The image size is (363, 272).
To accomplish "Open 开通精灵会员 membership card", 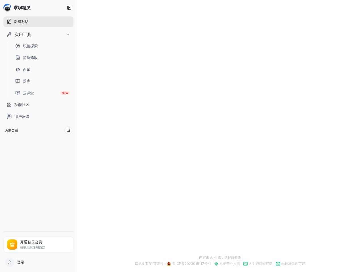I will pos(38,245).
